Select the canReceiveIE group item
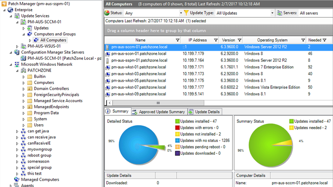The height and width of the screenshot is (187, 333). [x=39, y=143]
